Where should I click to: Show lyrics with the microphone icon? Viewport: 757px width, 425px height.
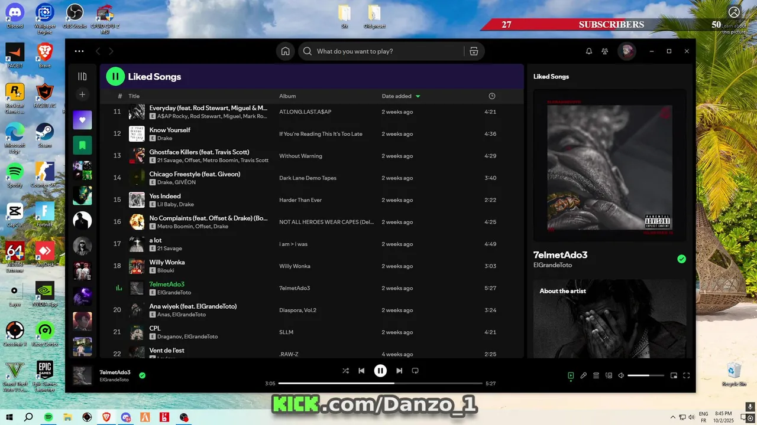[x=583, y=375]
